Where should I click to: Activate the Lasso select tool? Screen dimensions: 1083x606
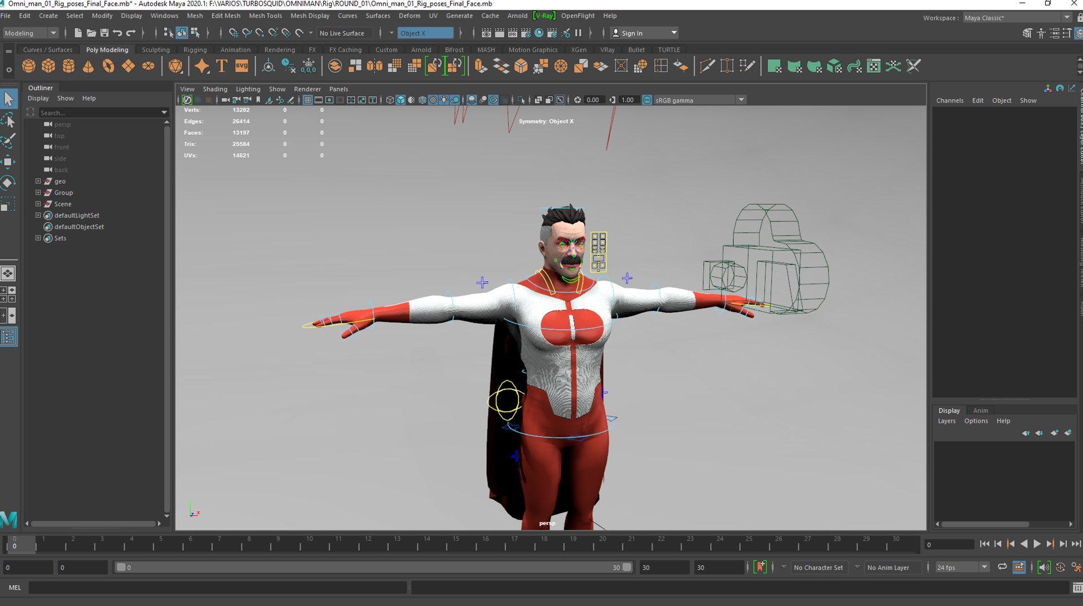coord(8,120)
